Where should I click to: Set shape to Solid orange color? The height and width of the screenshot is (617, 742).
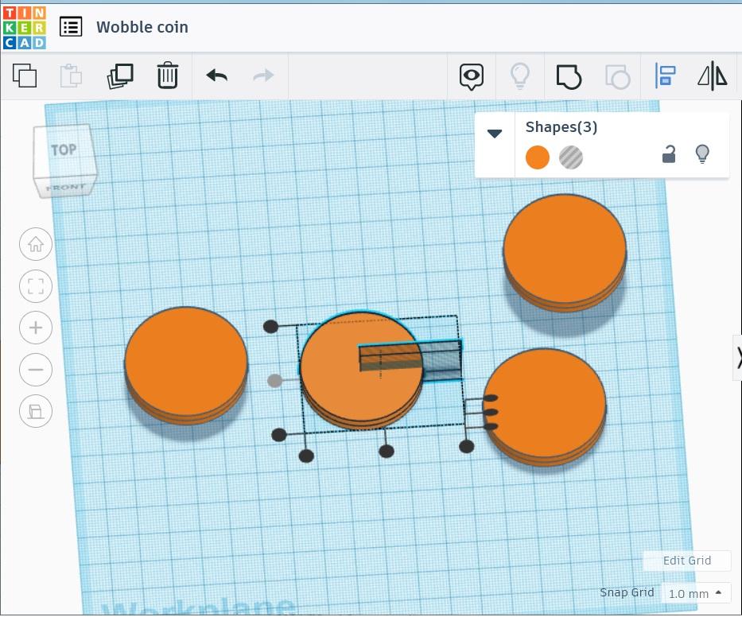pos(538,157)
